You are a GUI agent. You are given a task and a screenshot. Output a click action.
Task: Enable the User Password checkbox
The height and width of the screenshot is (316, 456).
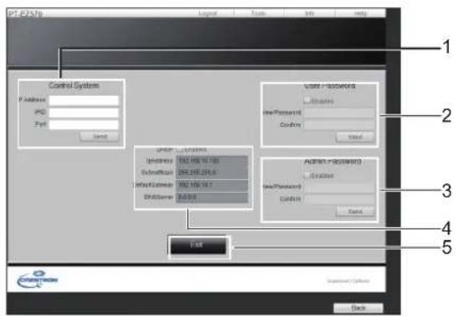307,100
